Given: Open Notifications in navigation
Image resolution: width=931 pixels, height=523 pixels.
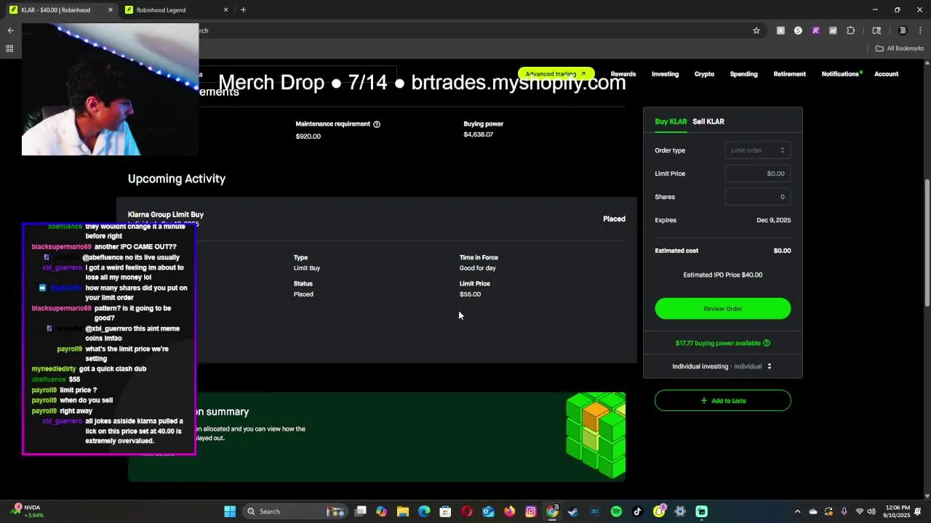Looking at the screenshot, I should [842, 74].
